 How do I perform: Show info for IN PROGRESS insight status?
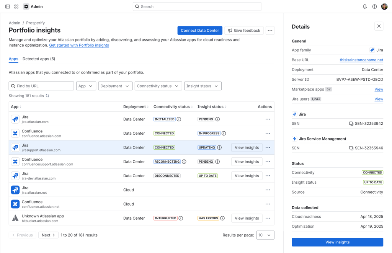coord(224,133)
